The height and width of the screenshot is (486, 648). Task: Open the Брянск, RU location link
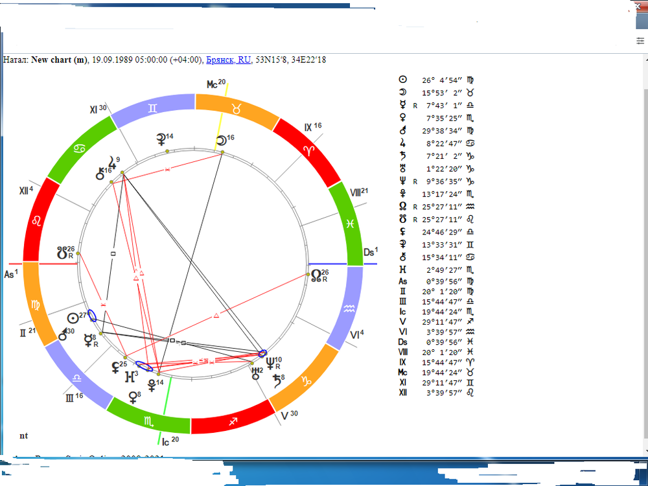click(x=228, y=60)
